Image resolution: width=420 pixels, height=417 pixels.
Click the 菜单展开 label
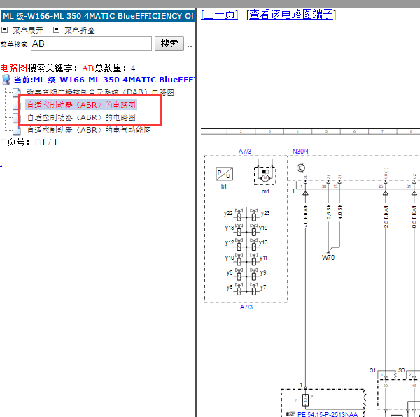(28, 30)
